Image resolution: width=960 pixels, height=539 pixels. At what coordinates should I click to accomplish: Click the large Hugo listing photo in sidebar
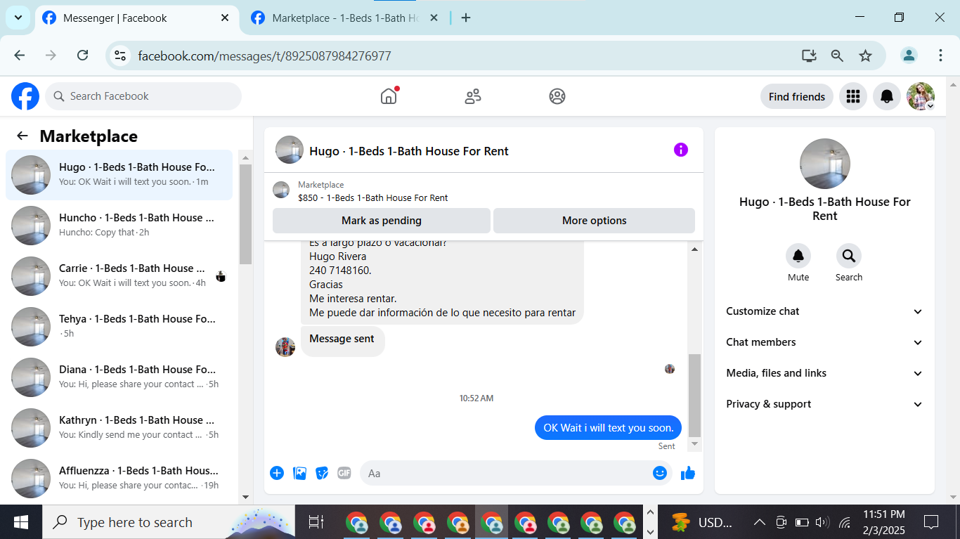[825, 164]
